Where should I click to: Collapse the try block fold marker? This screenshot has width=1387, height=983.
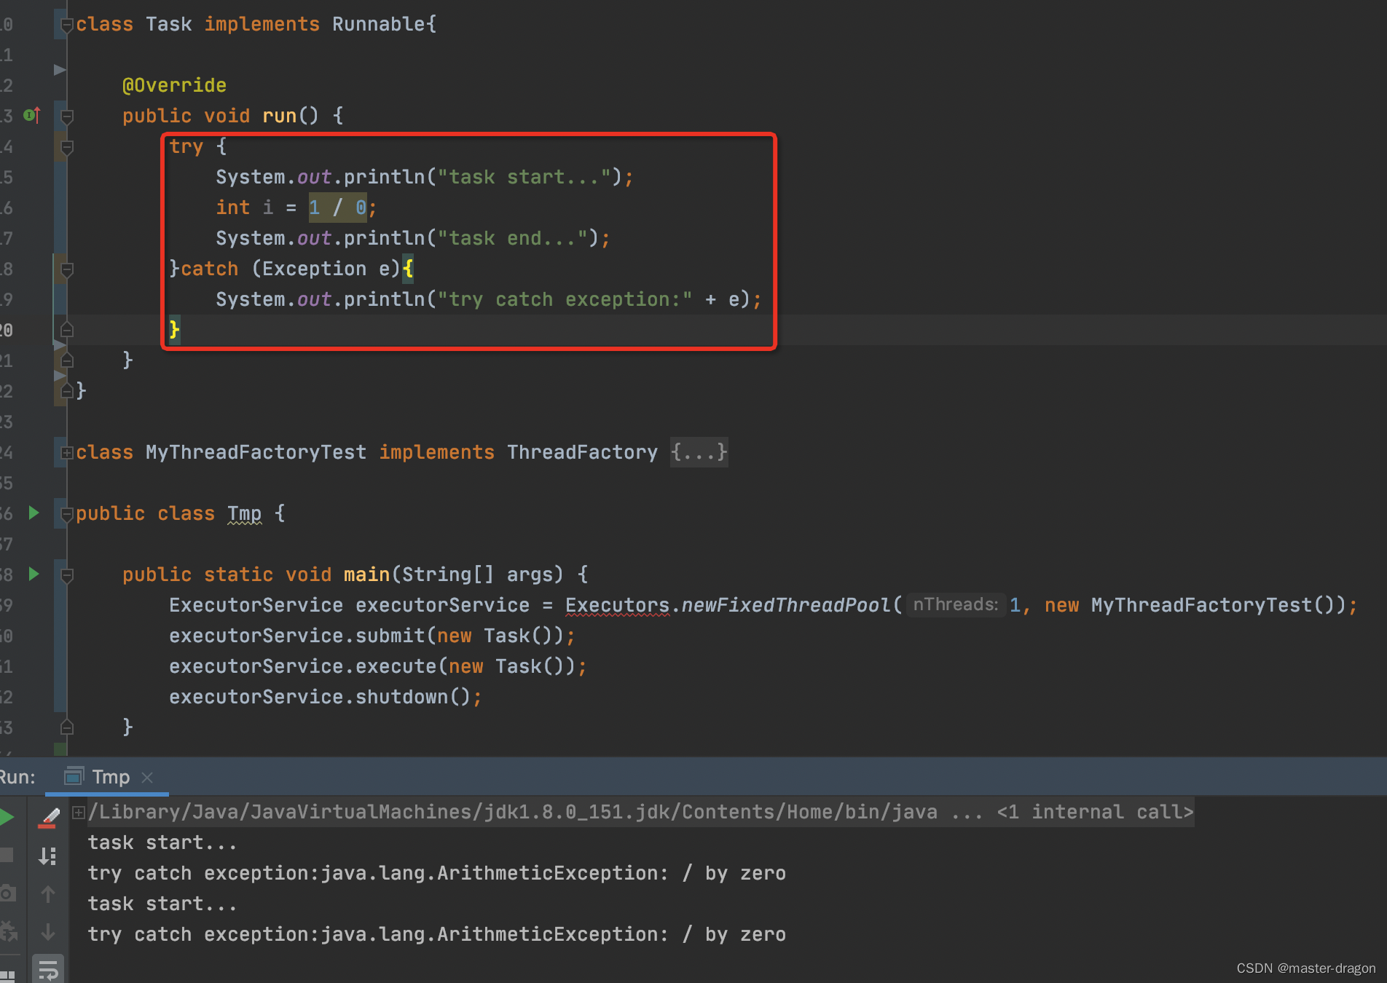pos(66,146)
